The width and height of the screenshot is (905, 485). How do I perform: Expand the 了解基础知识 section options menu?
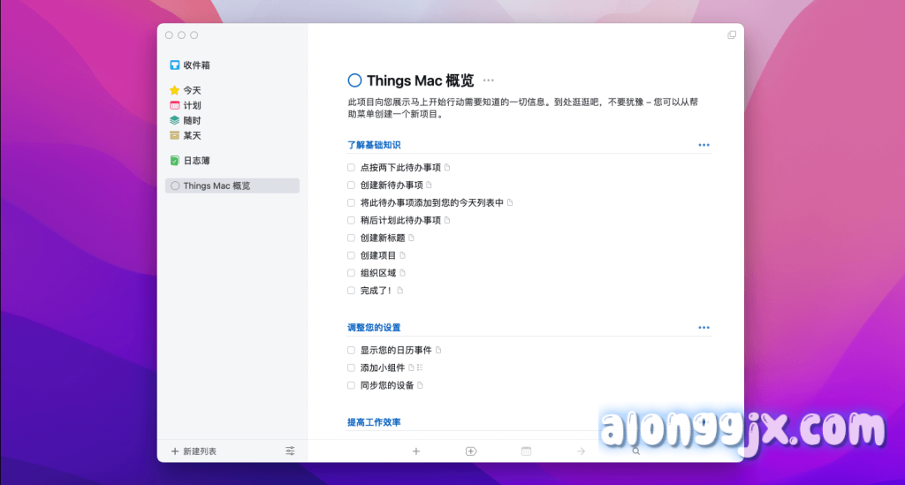tap(703, 145)
